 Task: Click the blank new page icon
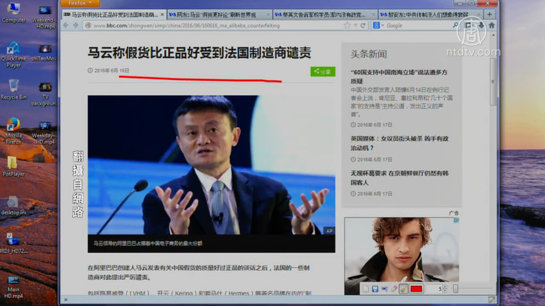click(365, 289)
